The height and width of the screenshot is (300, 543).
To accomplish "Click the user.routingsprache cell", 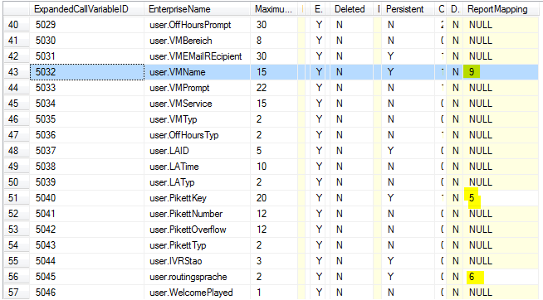I will (197, 277).
